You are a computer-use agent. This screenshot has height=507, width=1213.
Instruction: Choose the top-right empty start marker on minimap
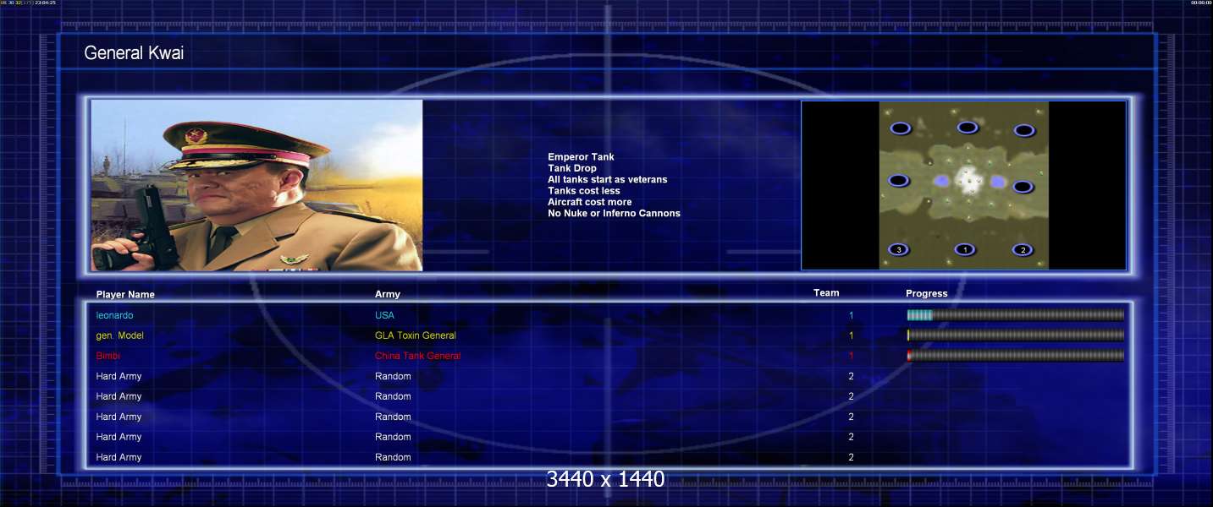tap(1024, 130)
